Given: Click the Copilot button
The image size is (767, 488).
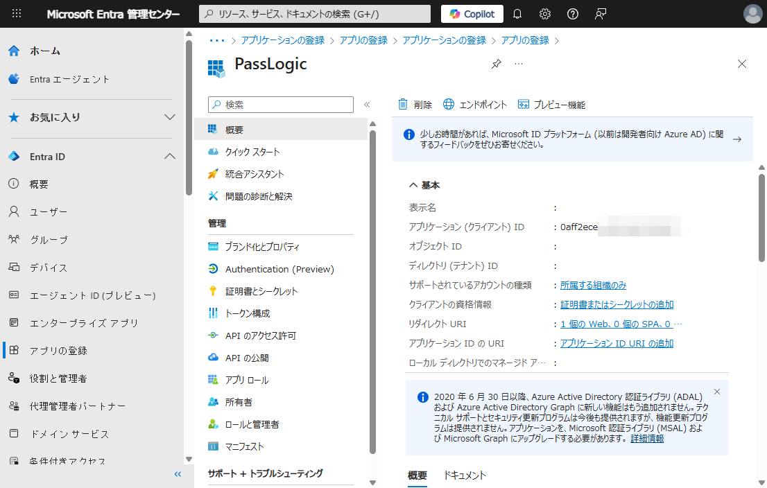Looking at the screenshot, I should coord(472,14).
